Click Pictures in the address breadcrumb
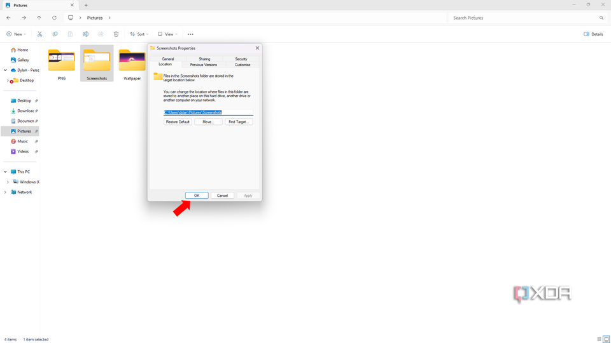 coord(95,18)
